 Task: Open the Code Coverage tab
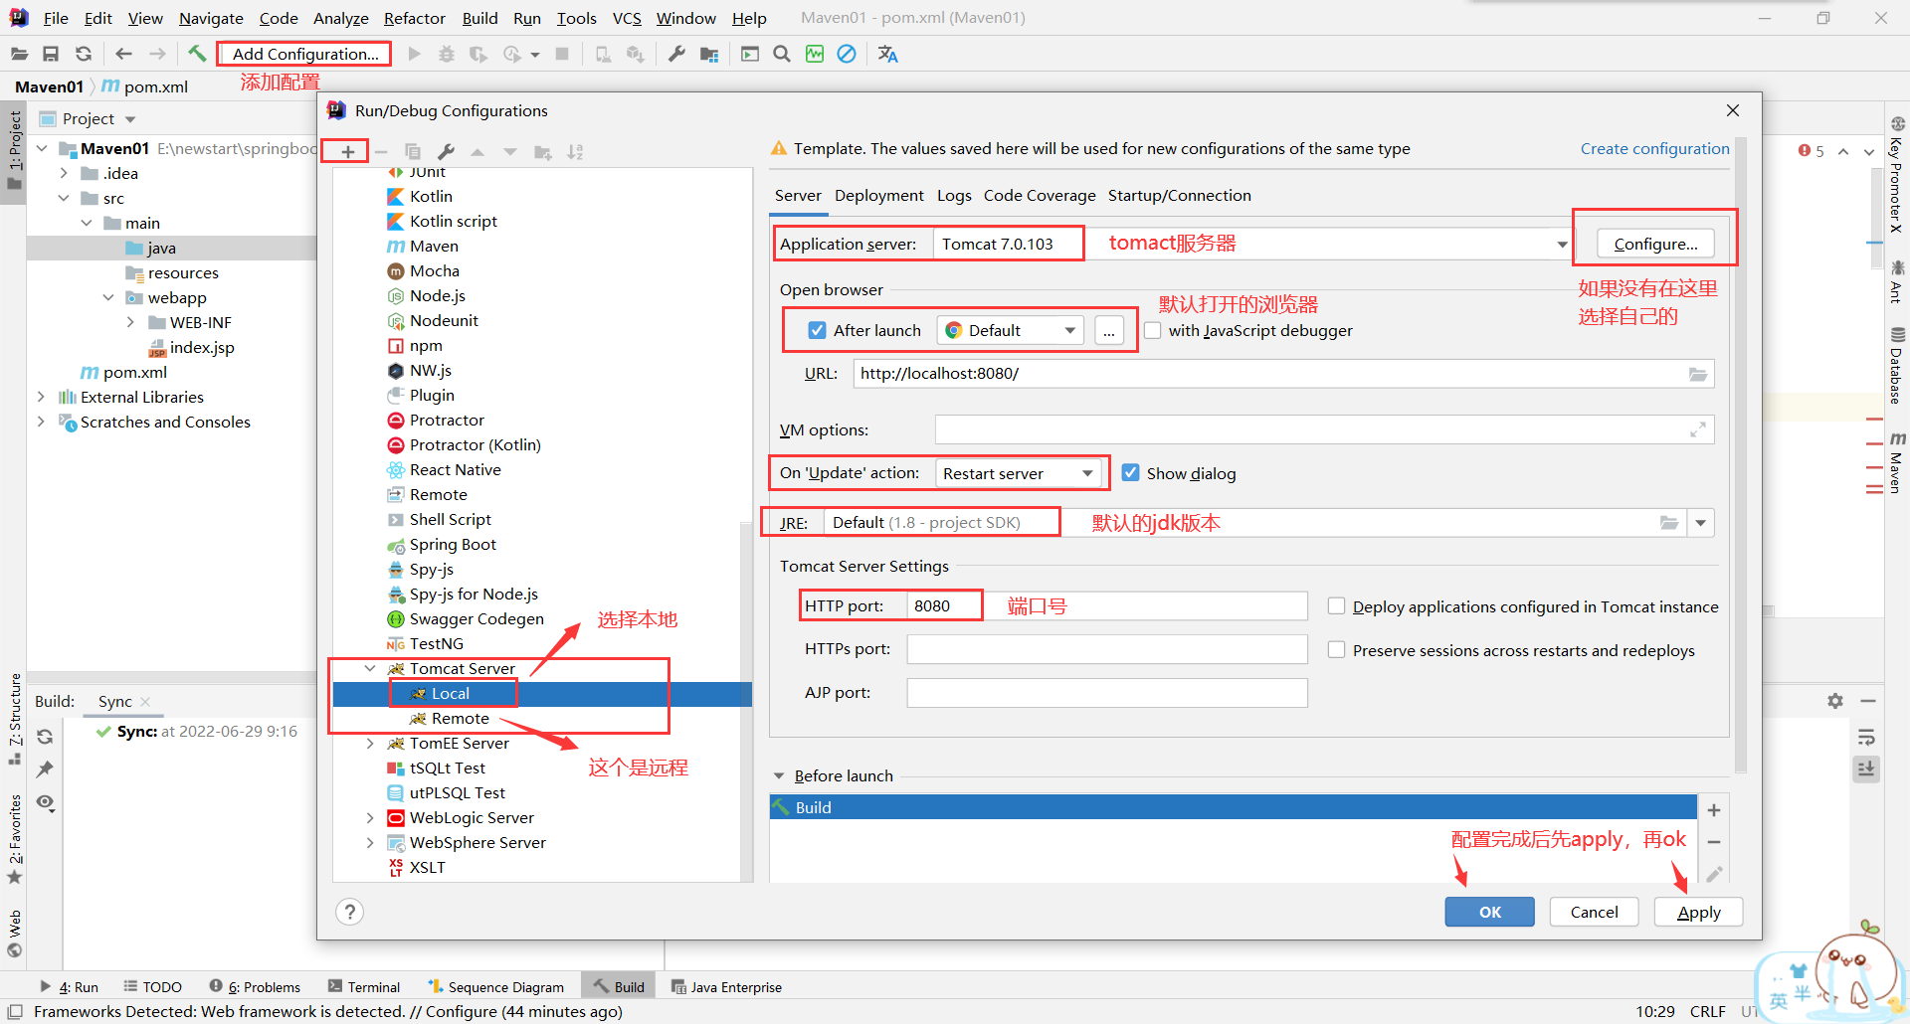[1040, 196]
